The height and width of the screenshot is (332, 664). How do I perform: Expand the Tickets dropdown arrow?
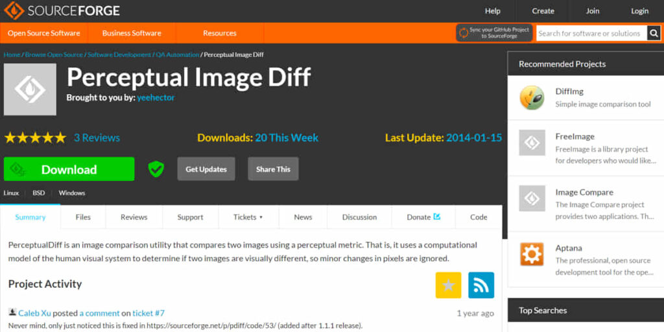coord(261,217)
